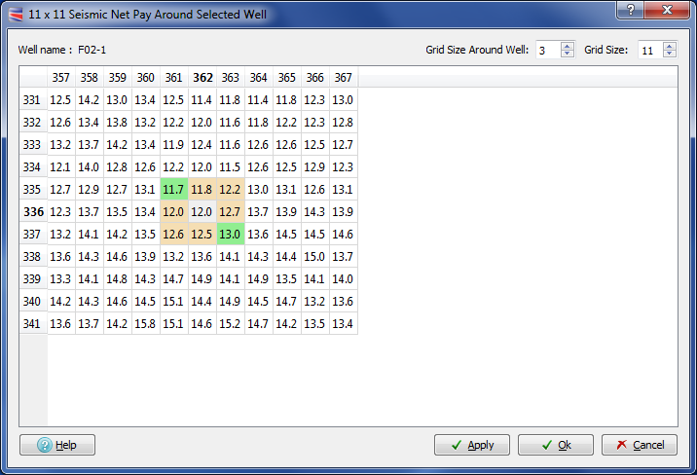Select green cell with value 11.7
697x475 pixels.
click(x=174, y=189)
